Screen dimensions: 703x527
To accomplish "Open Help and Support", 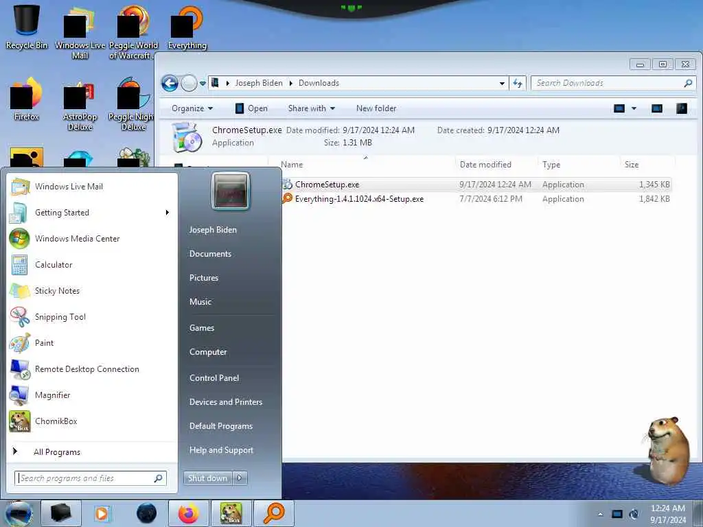I will (x=222, y=450).
